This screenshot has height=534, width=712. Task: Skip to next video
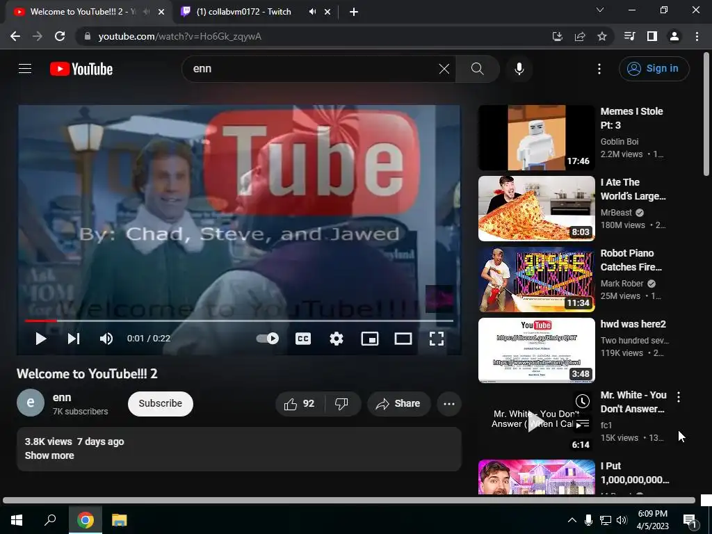click(x=74, y=339)
